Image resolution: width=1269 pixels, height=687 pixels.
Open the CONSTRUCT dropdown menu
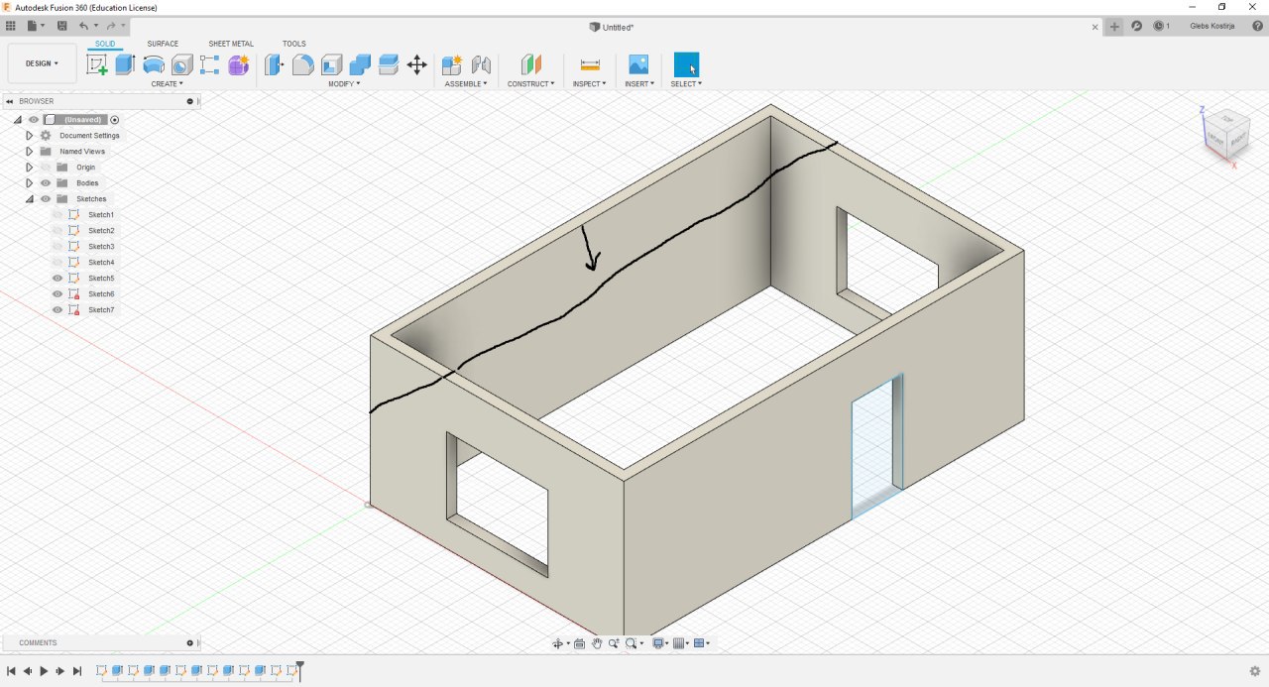(531, 84)
